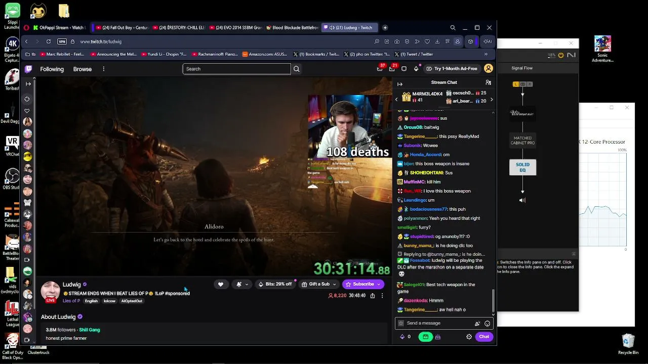Open the user avatar account menu
Viewport: 648px width, 364px height.
tap(489, 69)
